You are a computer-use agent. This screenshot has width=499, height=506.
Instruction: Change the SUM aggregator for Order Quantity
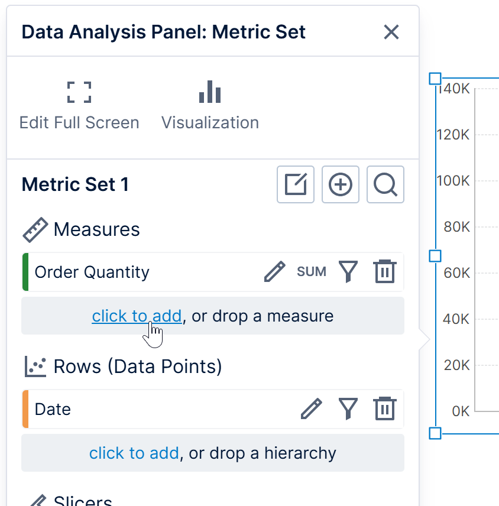click(312, 272)
